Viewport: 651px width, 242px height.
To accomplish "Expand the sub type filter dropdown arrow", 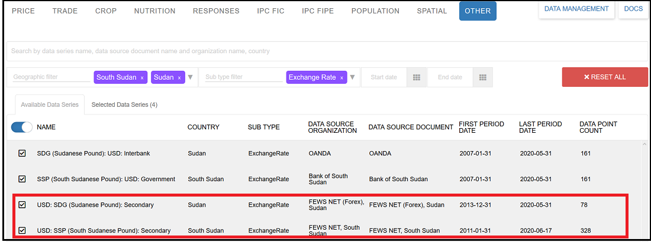I will click(x=353, y=77).
